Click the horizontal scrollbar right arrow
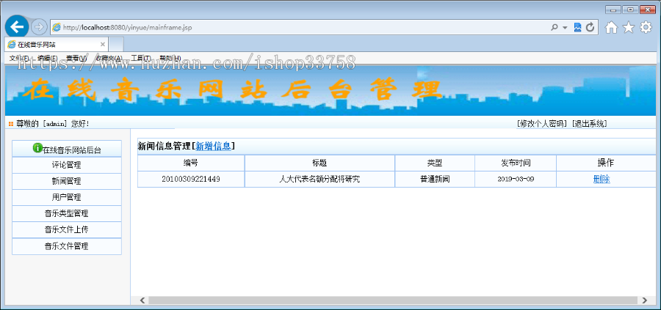 (x=644, y=300)
